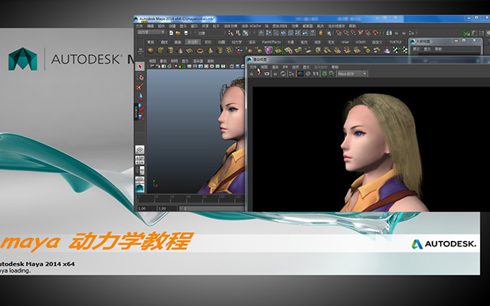The height and width of the screenshot is (306, 490).
Task: Click the 1:1 real size icon
Action: click(x=315, y=73)
